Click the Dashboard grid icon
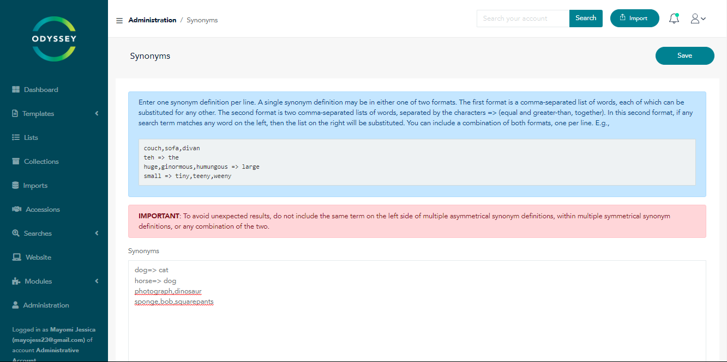This screenshot has height=362, width=727. coord(16,90)
